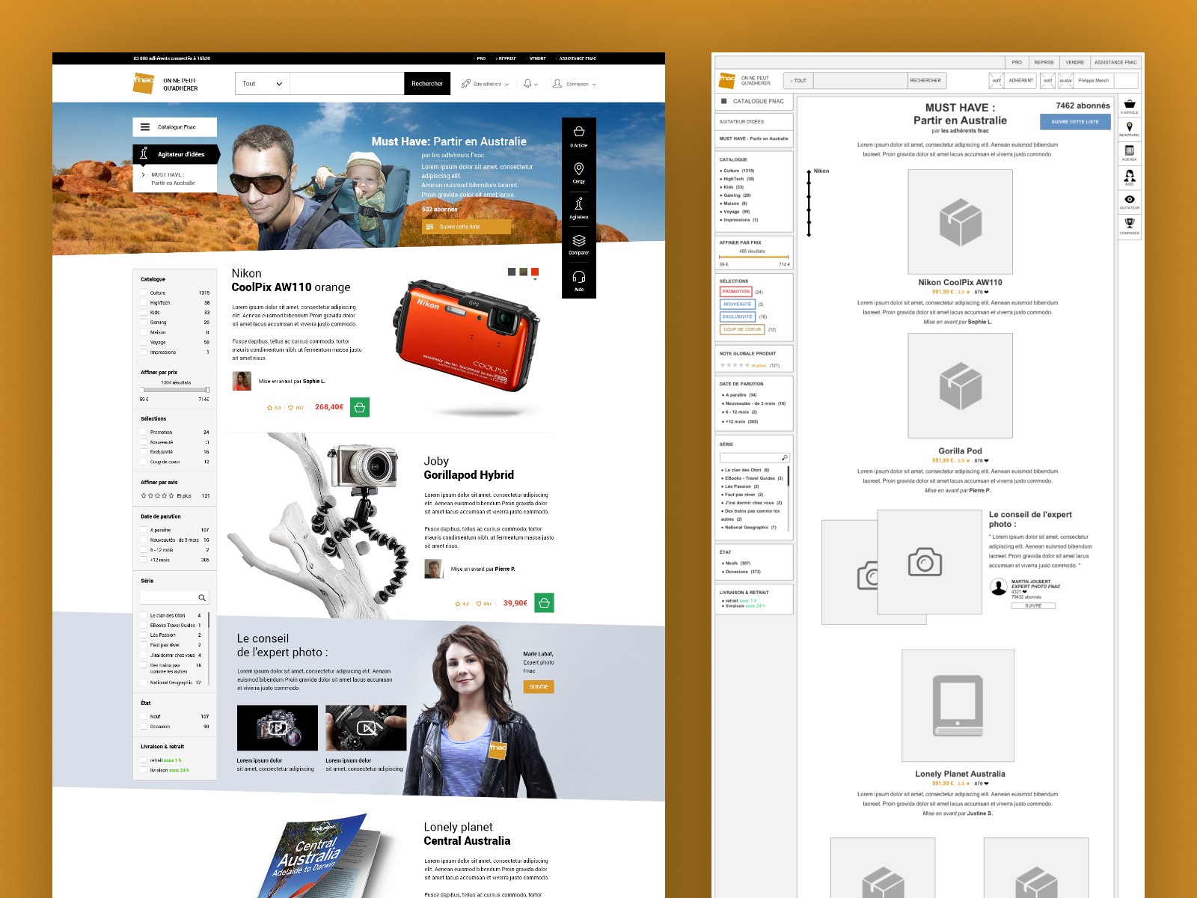Click the wireframe Série search magnifier icon
1197x898 pixels.
784,458
